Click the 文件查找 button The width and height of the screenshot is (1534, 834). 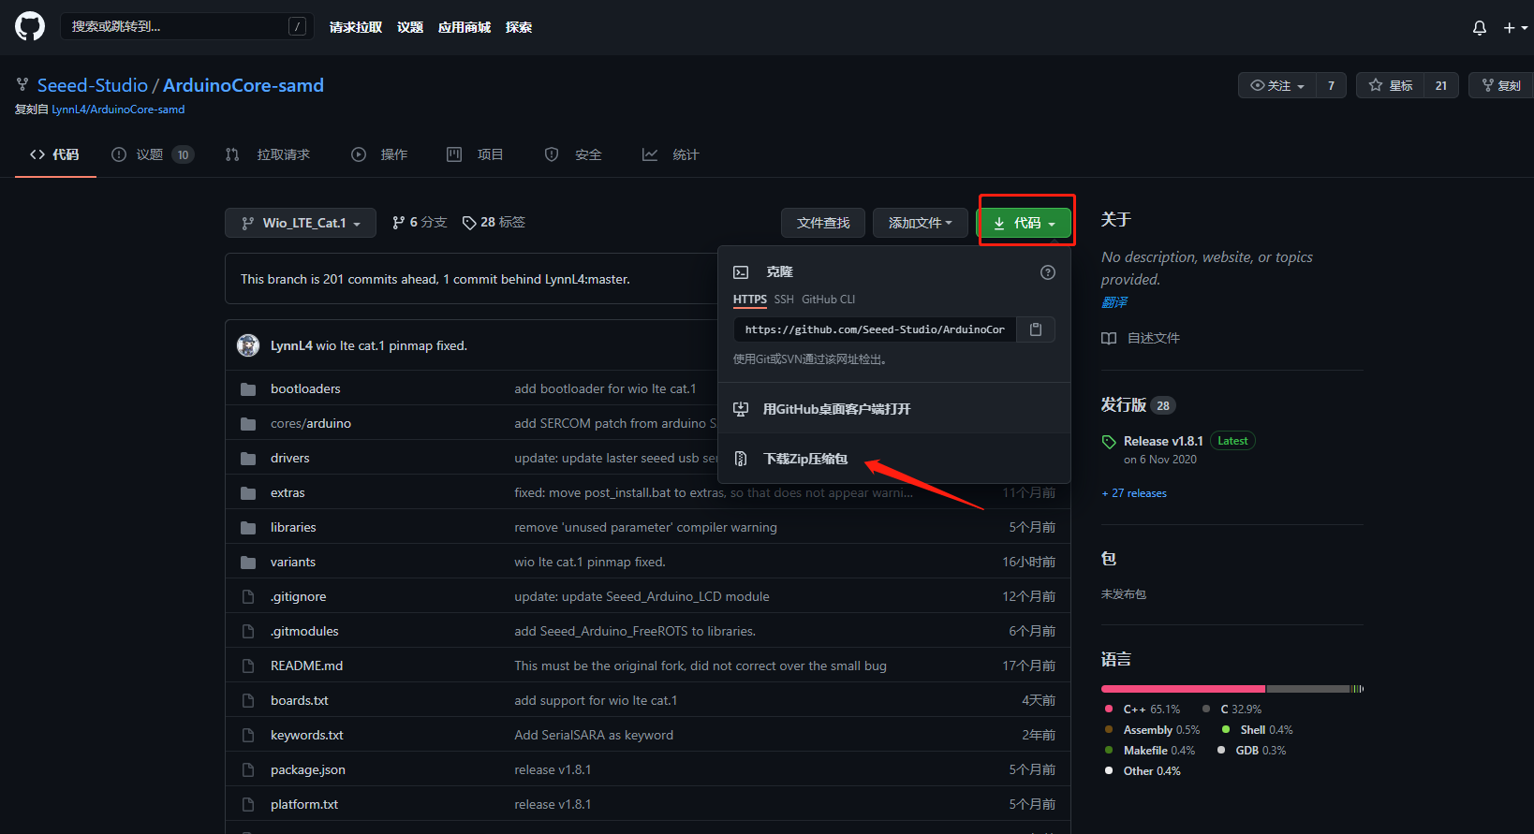[x=823, y=223]
